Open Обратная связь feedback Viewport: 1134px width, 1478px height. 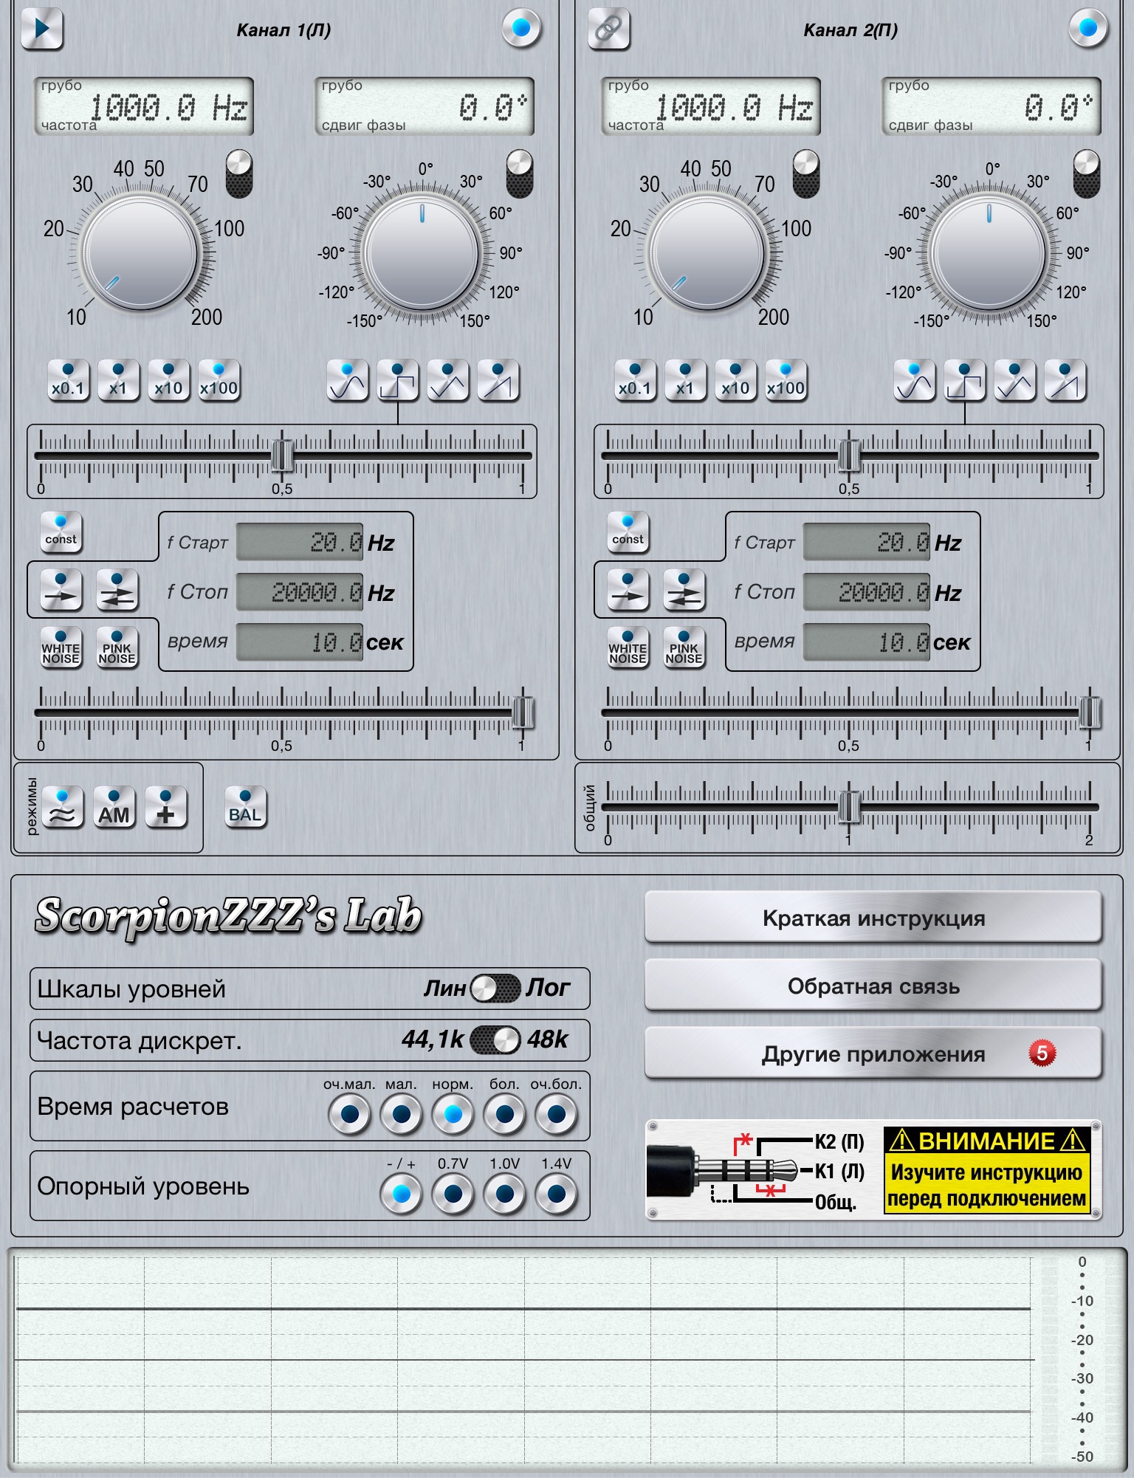pyautogui.click(x=873, y=986)
